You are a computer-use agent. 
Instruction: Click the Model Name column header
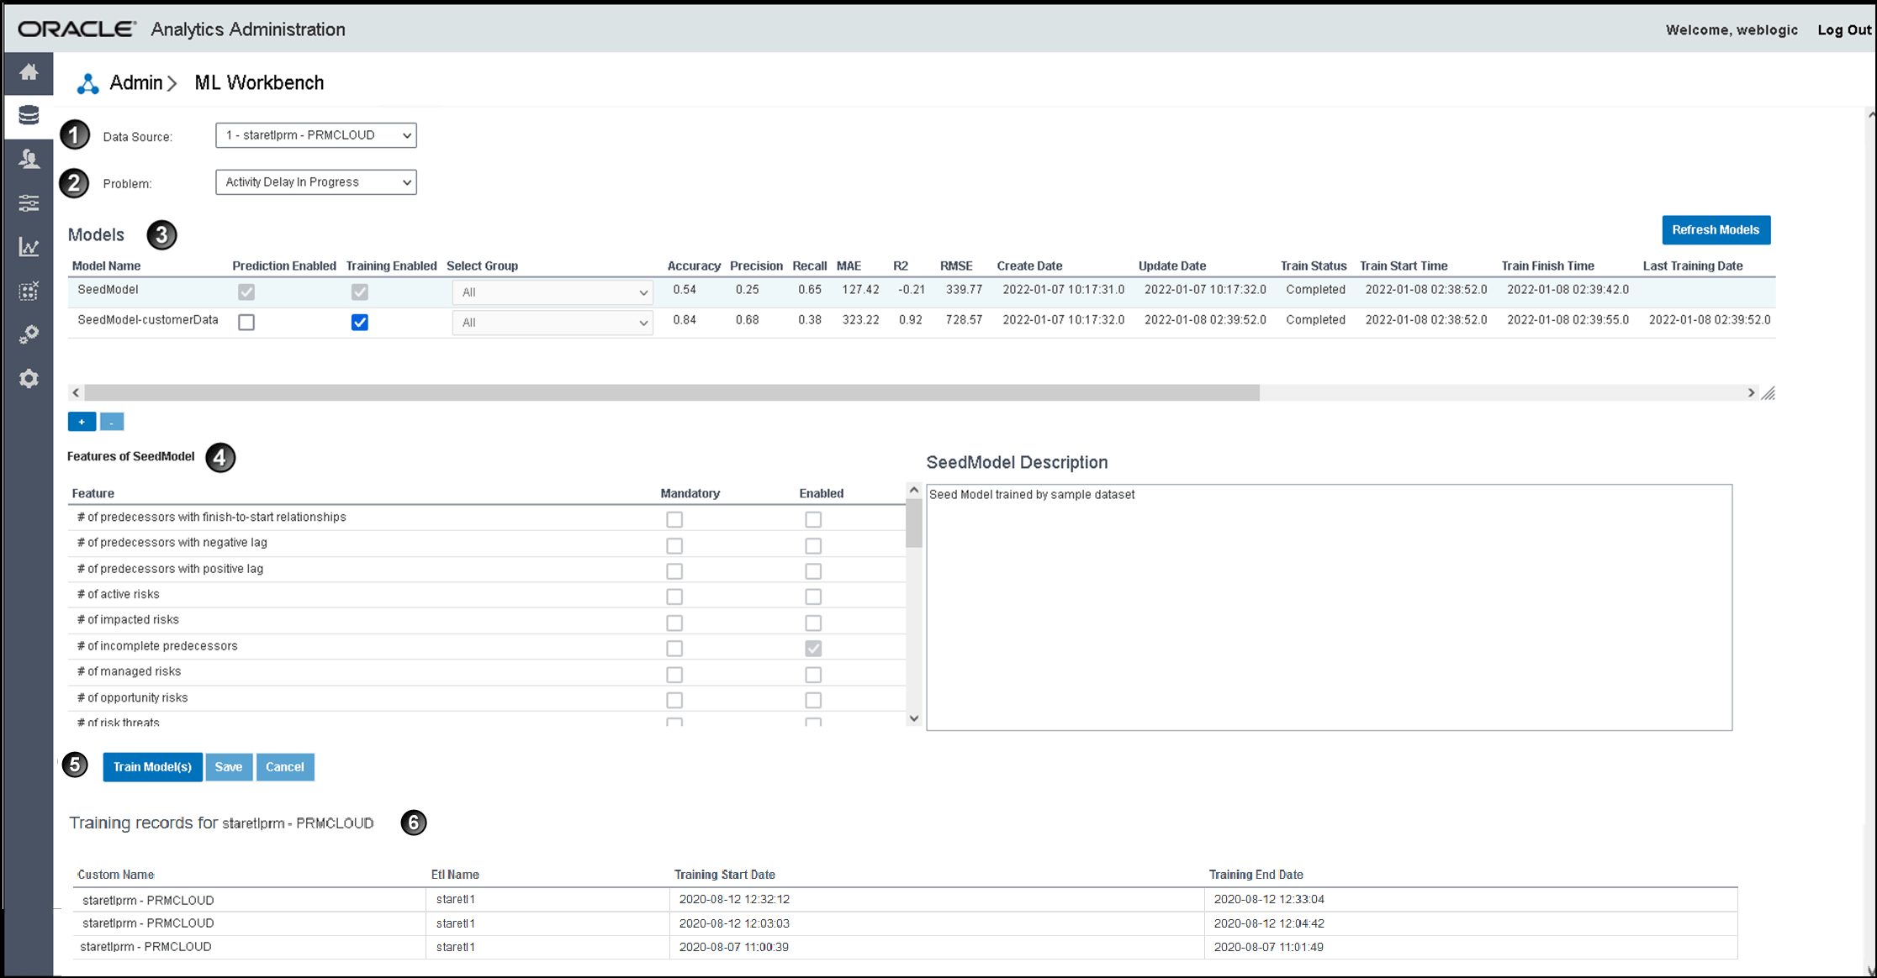[107, 266]
